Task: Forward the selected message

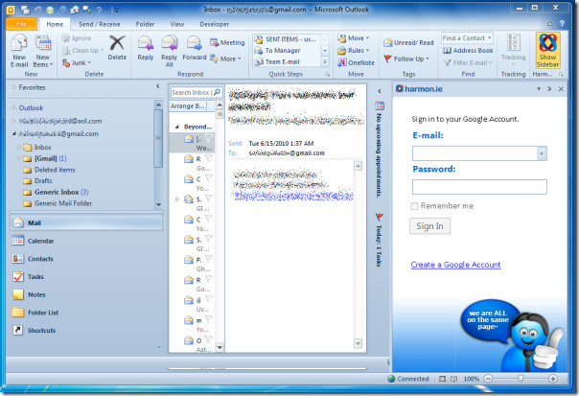Action: [195, 48]
